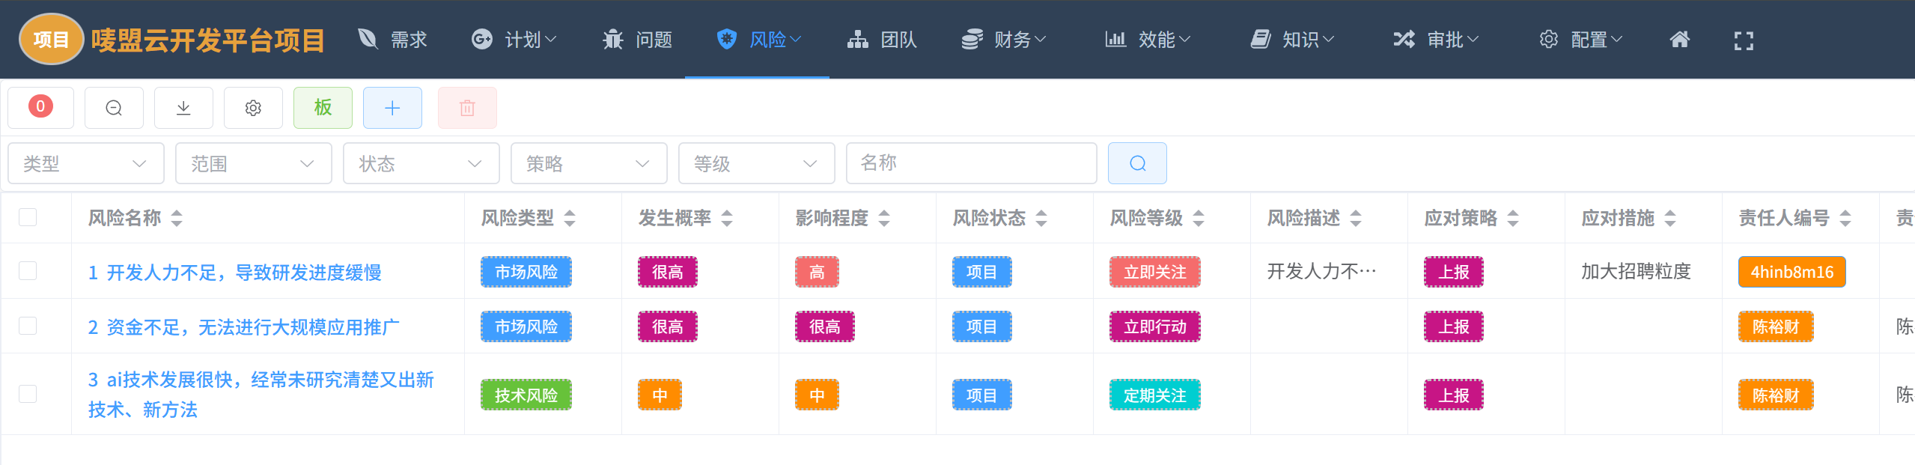Click 加大招聘粒度 measure cell

(x=1637, y=271)
